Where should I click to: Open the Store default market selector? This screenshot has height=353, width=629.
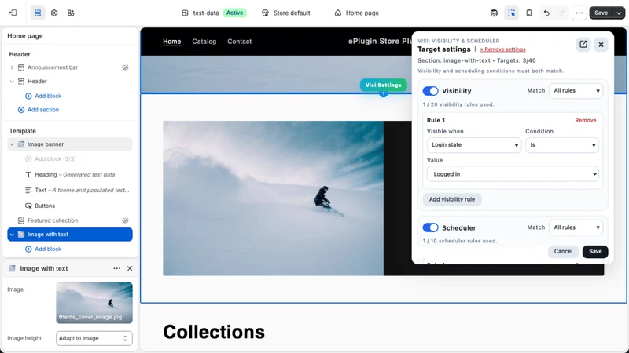286,13
